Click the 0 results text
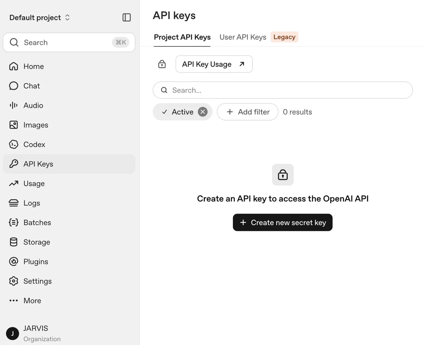This screenshot has height=345, width=425. click(297, 112)
